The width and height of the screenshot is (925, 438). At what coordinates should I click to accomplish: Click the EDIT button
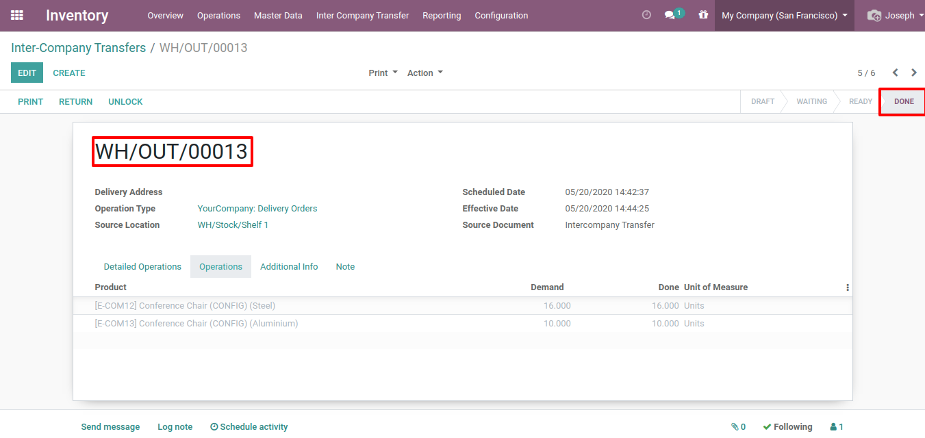pyautogui.click(x=27, y=73)
